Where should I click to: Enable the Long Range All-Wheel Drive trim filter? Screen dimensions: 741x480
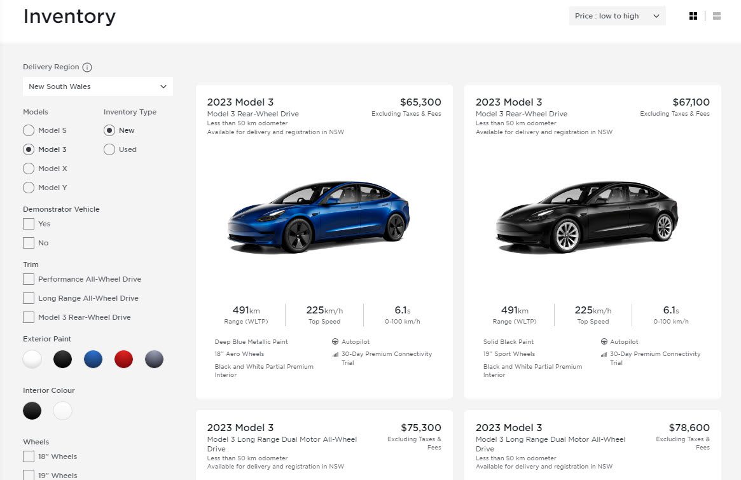tap(28, 298)
